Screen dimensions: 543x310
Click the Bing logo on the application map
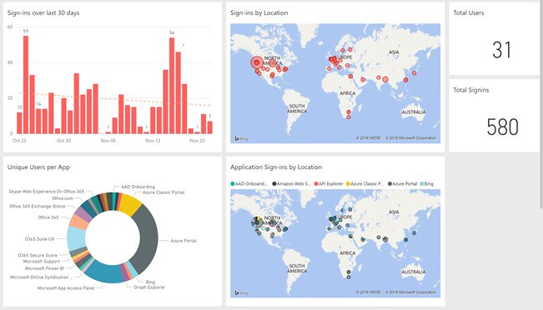[241, 293]
